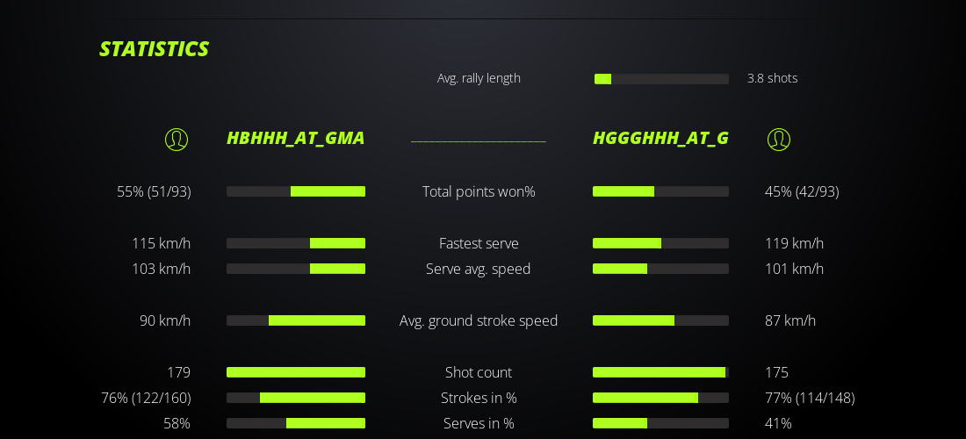Click right player's Shot count bar
966x439 pixels.
[x=660, y=372]
